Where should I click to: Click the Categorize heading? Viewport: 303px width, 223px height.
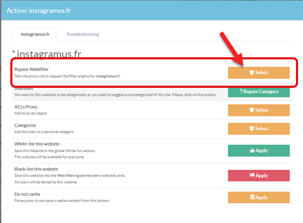25,125
